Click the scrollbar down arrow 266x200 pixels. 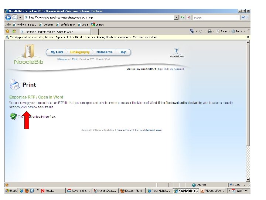[x=248, y=180]
